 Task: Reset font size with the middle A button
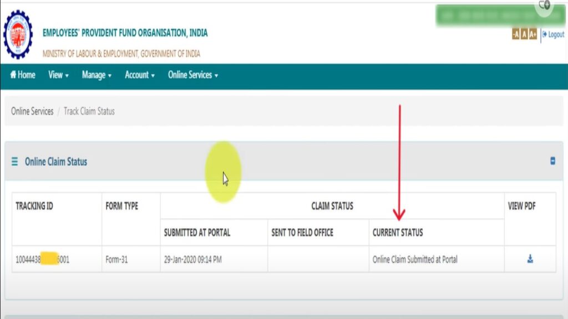tap(524, 34)
